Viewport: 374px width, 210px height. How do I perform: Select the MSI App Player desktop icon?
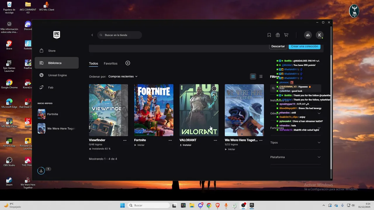(9, 123)
